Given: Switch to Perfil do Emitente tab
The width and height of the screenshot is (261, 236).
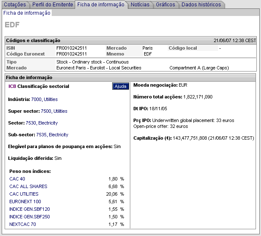Looking at the screenshot, I should 52,5.
